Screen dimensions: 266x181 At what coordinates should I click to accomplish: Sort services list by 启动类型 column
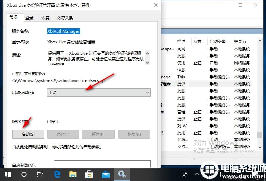tap(219, 42)
